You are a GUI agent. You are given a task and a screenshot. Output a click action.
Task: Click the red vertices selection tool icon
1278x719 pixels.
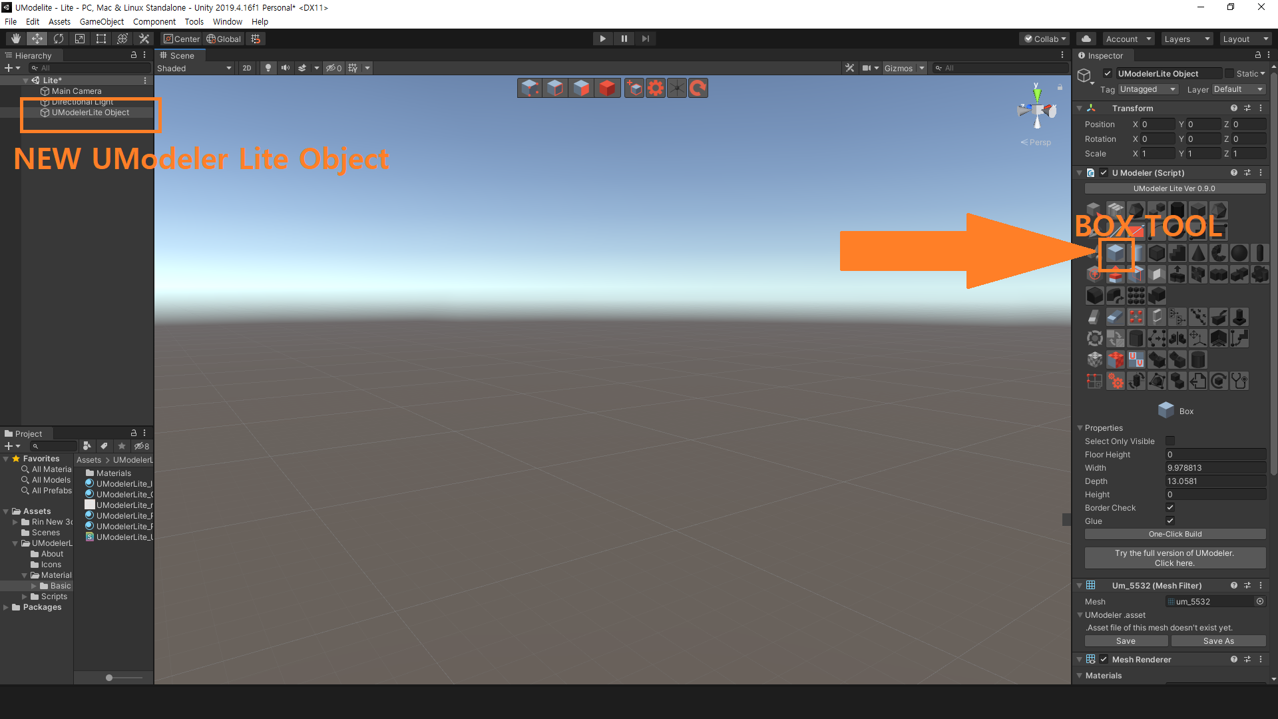1136,317
